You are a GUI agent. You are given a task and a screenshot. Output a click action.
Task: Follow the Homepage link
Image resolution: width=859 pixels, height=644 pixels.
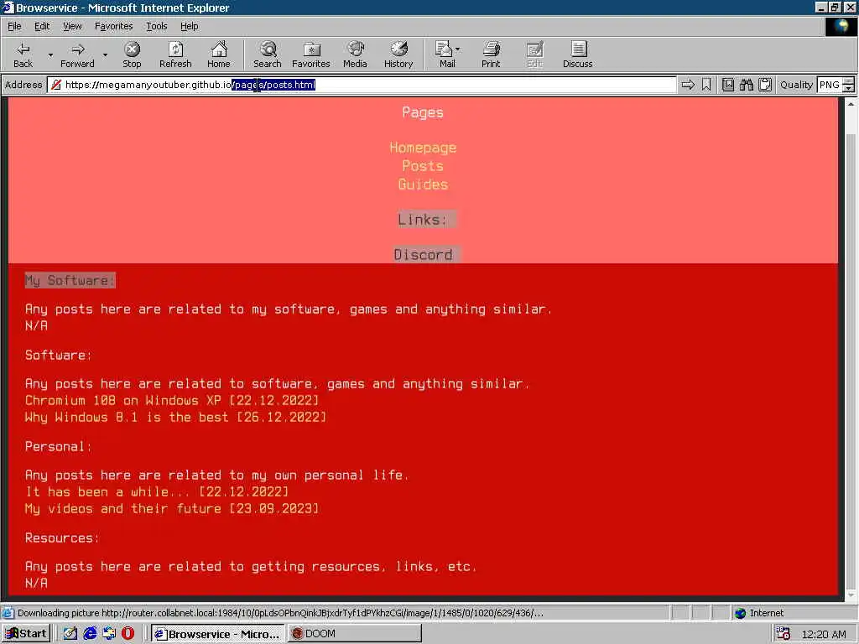tap(423, 148)
